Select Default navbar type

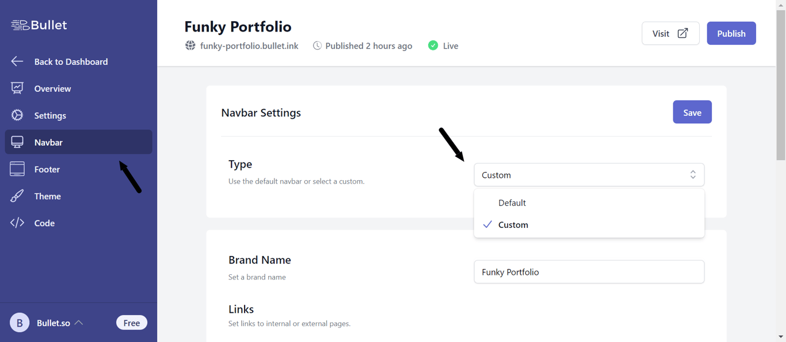[512, 203]
